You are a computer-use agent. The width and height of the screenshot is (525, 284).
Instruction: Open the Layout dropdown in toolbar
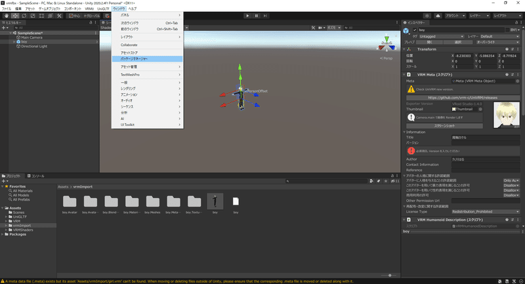pos(506,16)
